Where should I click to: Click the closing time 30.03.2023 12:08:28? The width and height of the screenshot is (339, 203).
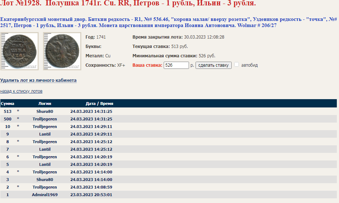pos(204,37)
